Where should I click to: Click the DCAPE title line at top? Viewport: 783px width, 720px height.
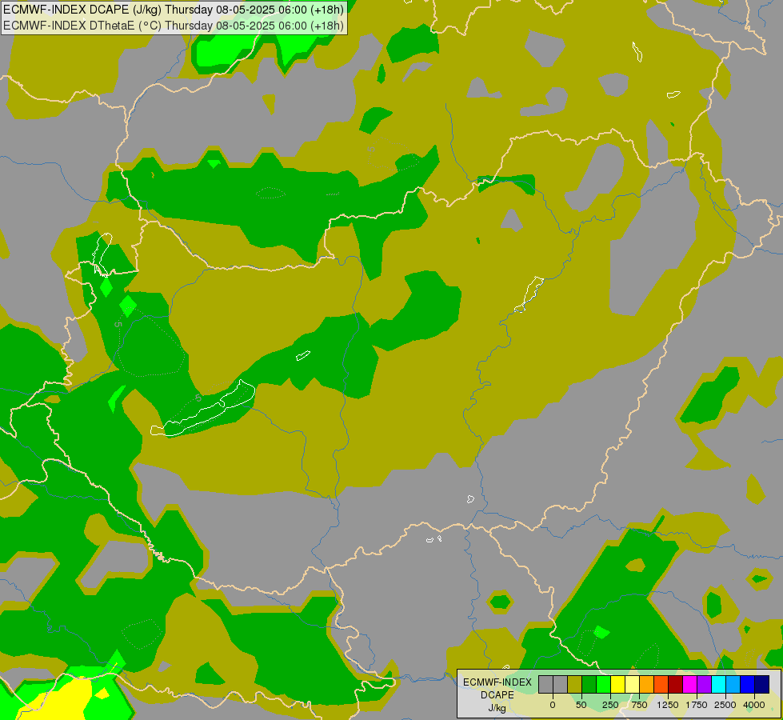pyautogui.click(x=174, y=10)
